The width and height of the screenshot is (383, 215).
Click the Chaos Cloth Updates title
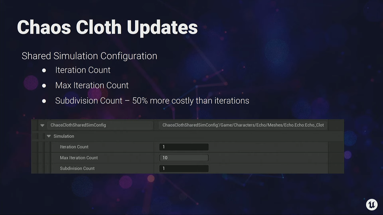(107, 27)
